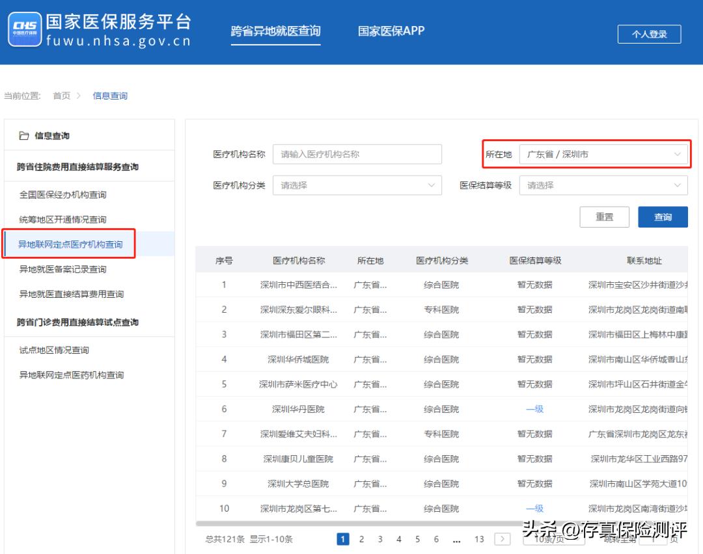Open the 医疗机构分类 dropdown
This screenshot has width=703, height=554.
coord(357,185)
